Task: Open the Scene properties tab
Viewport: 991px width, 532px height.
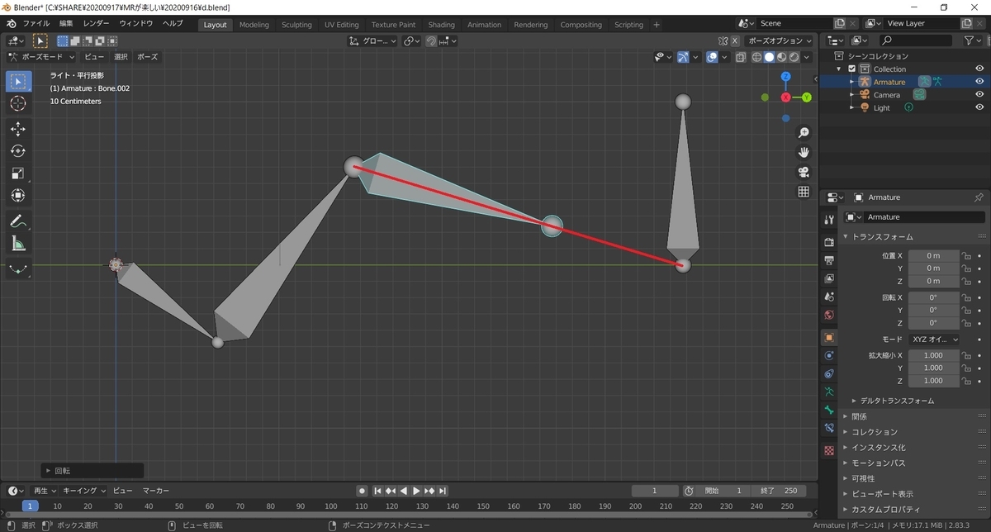Action: click(x=830, y=297)
